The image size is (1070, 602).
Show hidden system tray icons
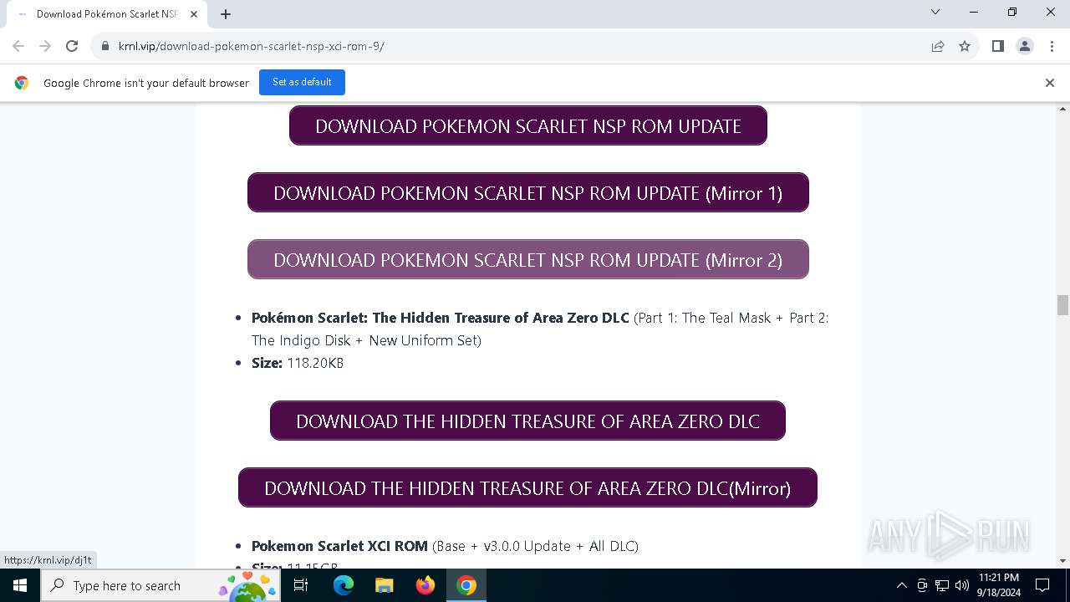(901, 585)
